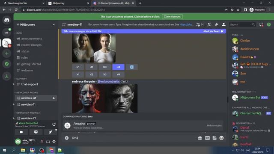
Task: Click re-roll refresh button beside U4
Action: coord(132,67)
